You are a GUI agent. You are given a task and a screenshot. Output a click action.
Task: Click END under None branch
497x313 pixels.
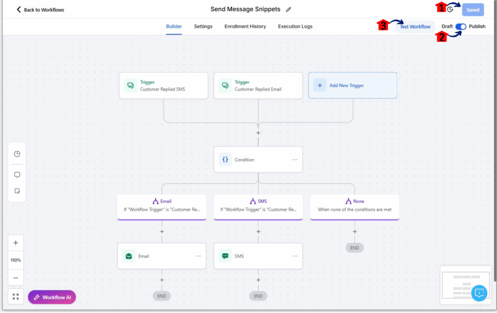click(x=354, y=248)
